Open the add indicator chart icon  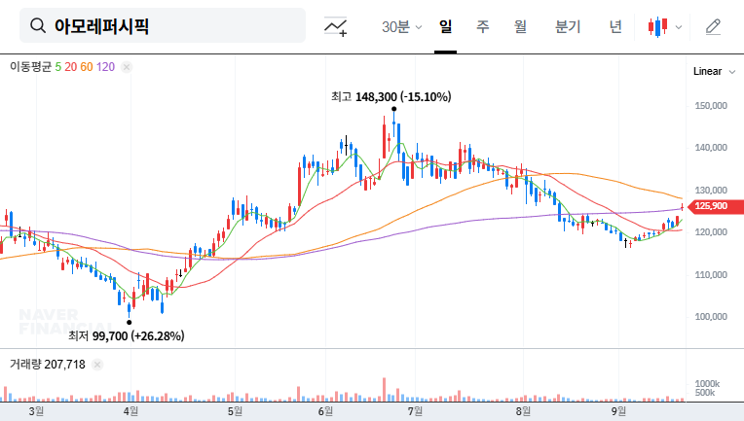335,26
